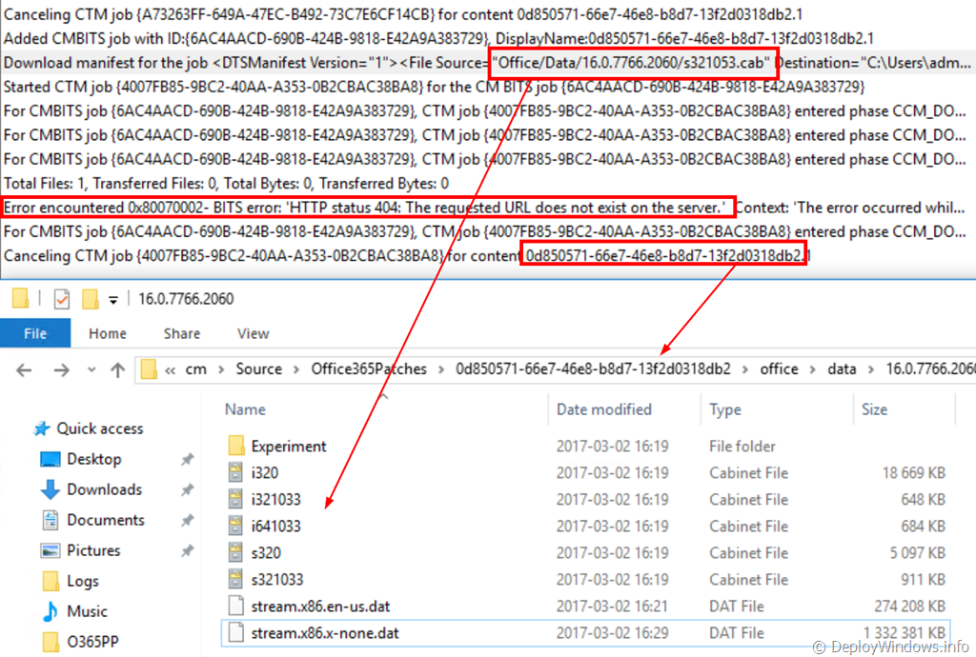Click the Properties checkmark icon in title bar
The height and width of the screenshot is (657, 976).
click(x=62, y=299)
